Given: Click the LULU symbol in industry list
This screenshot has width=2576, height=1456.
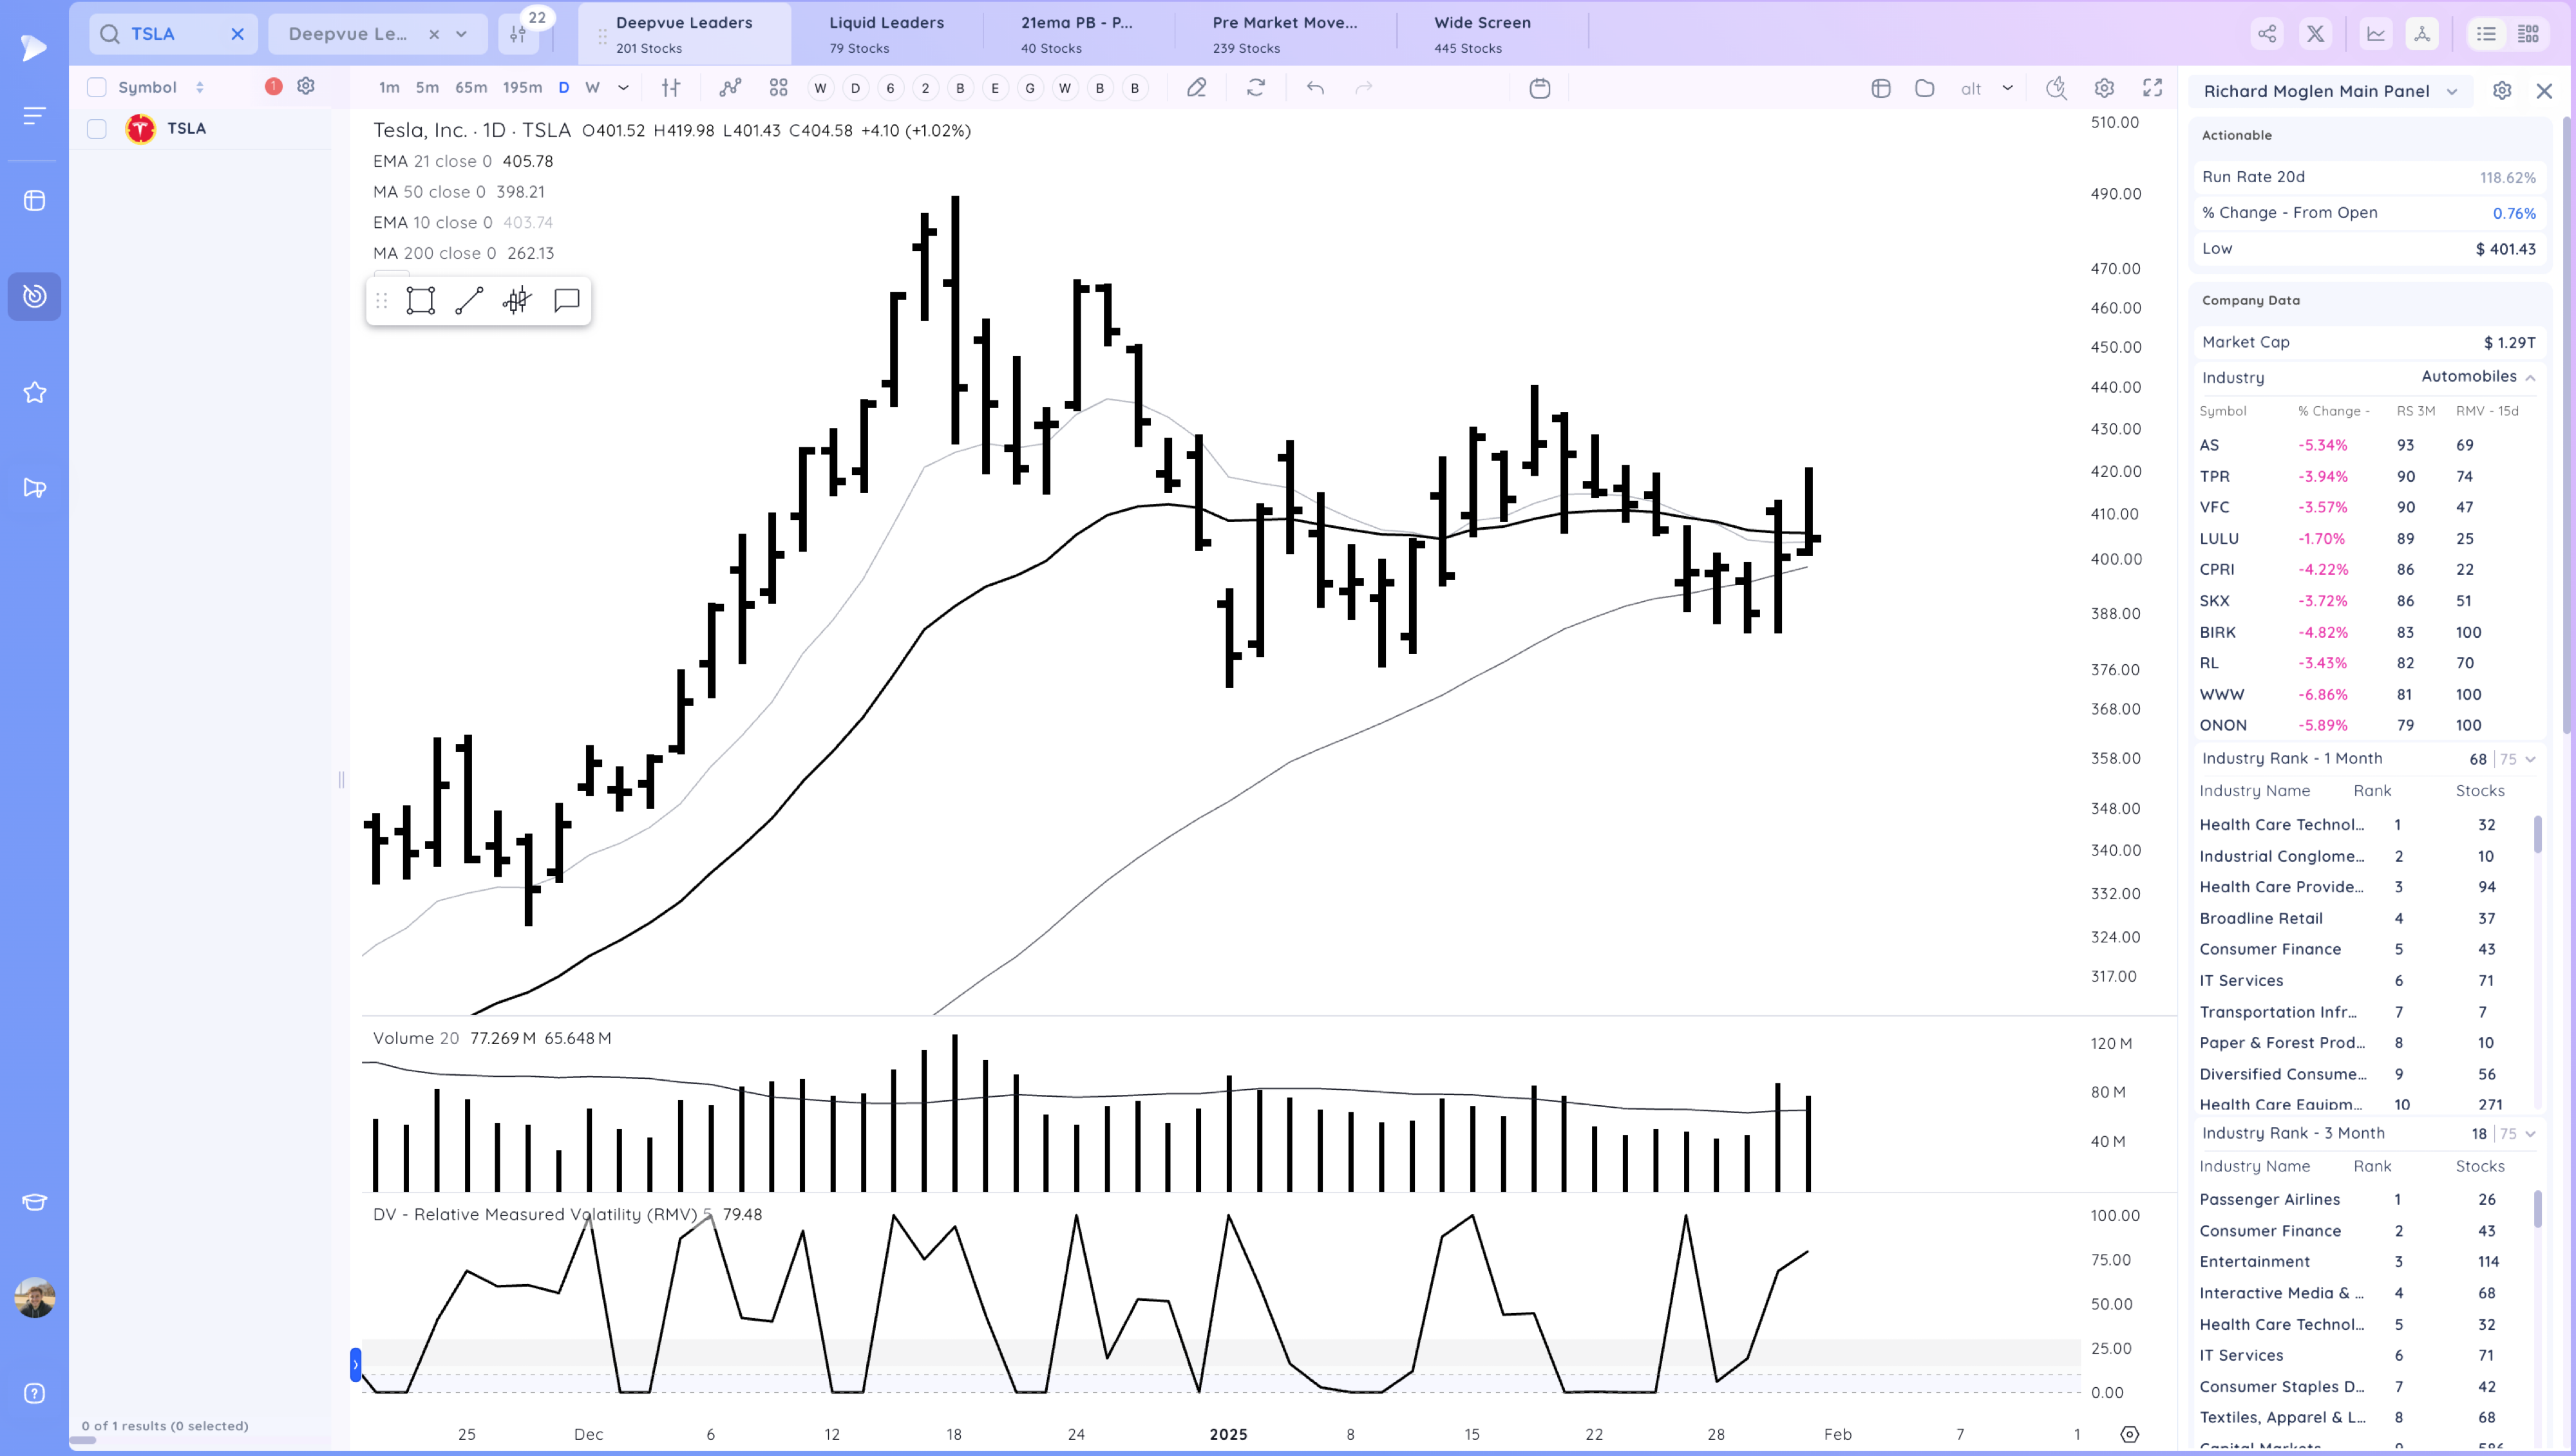Looking at the screenshot, I should 2219,538.
